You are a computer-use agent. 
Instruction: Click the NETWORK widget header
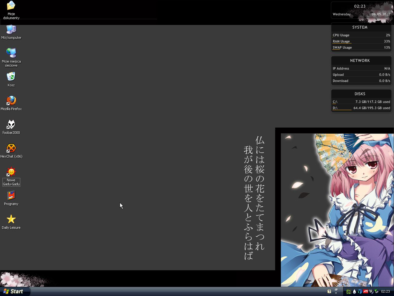(360, 60)
